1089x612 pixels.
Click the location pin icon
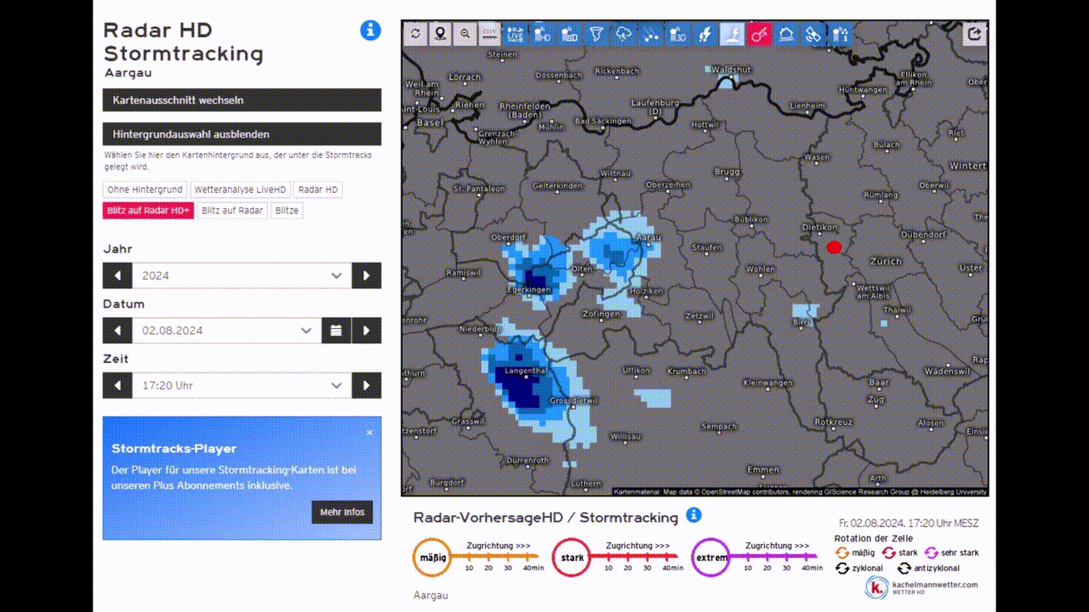coord(440,34)
